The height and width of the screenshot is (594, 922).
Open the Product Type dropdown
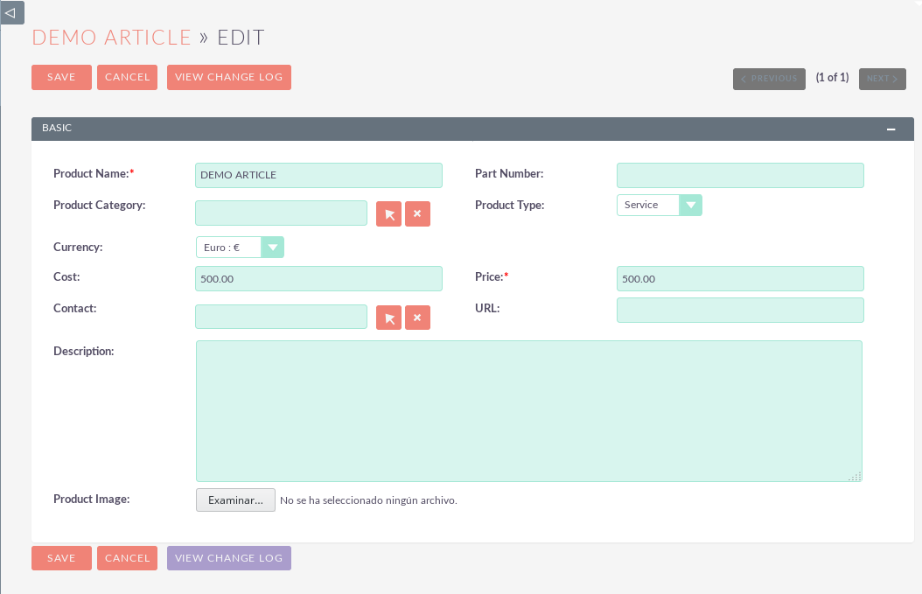pyautogui.click(x=659, y=205)
